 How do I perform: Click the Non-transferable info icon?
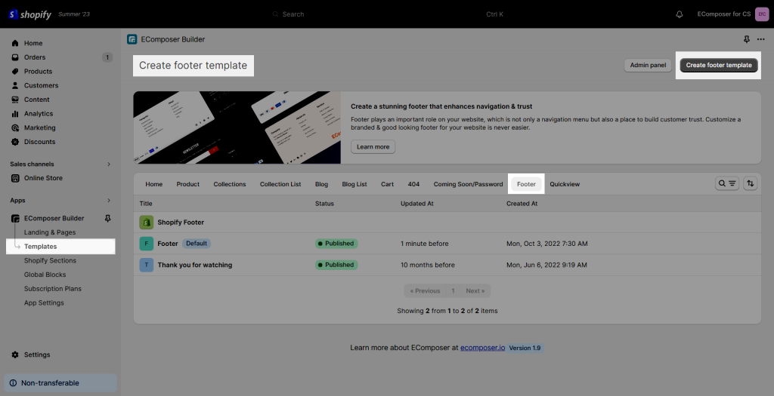click(14, 383)
